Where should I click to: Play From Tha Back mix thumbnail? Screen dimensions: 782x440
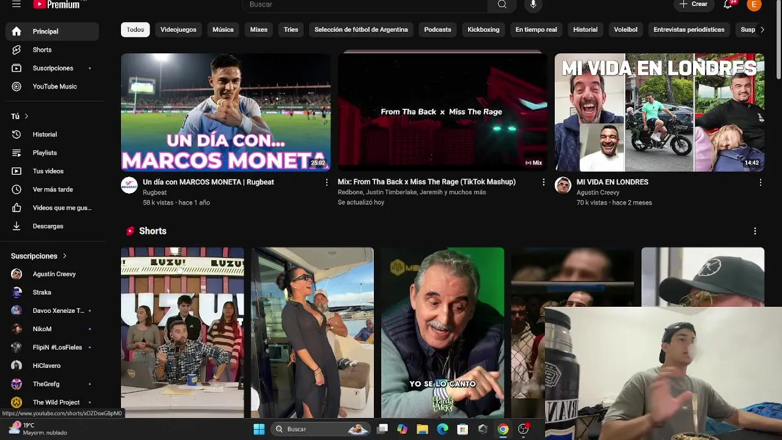click(x=442, y=112)
